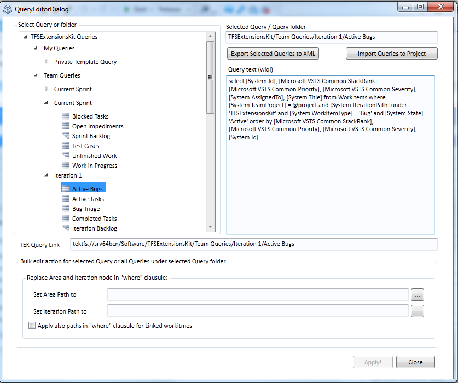This screenshot has width=458, height=383.
Task: Collapse the Team Queries node
Action: tap(35, 75)
